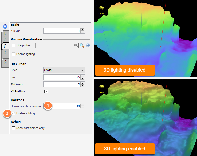Click the yellow compass arrow in top view
The image size is (197, 156).
point(102,8)
